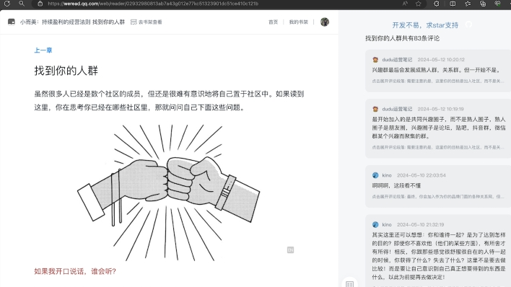Screen dimensions: 511x287
Task: Click the book title 小而美：持续盈利的经营法则
Action: tap(55, 22)
